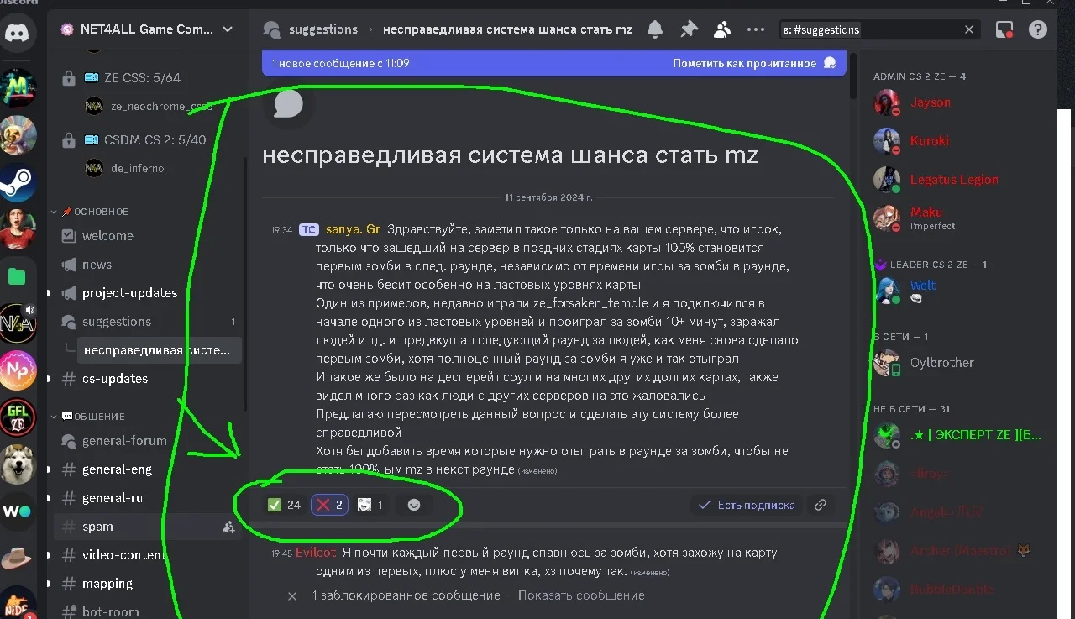Viewport: 1075px width, 619px height.
Task: Open the husky dog server icon
Action: point(18,464)
